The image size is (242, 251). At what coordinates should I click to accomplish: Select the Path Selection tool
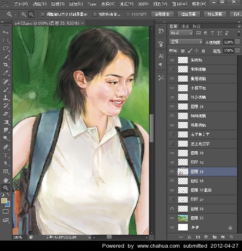coord(5,163)
